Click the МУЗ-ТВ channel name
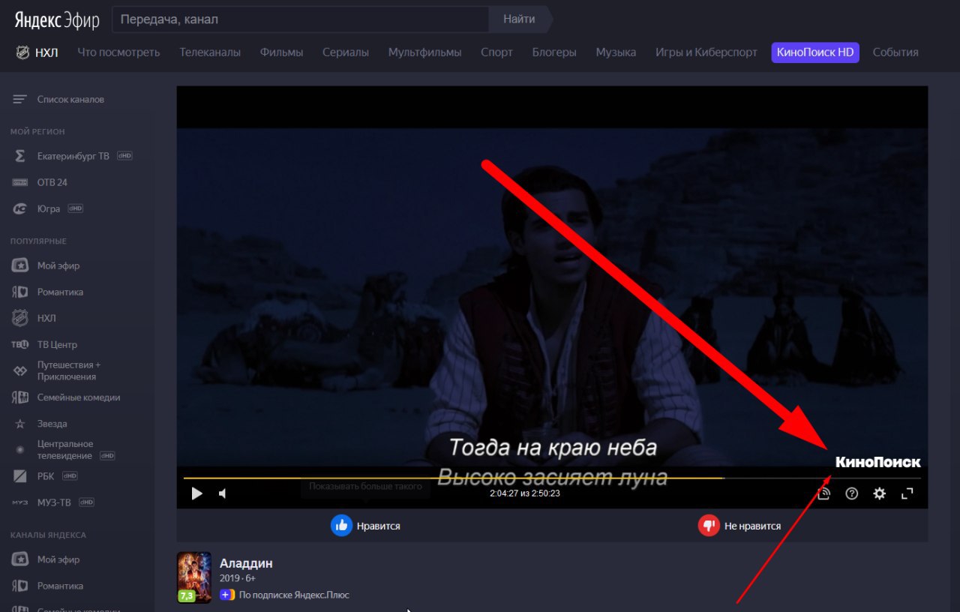This screenshot has height=612, width=960. [x=54, y=502]
